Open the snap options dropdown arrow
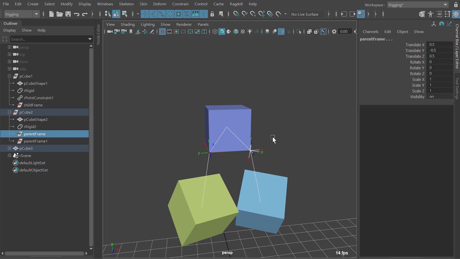 tap(285, 14)
